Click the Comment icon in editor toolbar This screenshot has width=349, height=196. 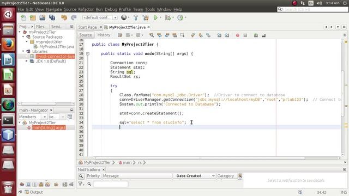256,35
